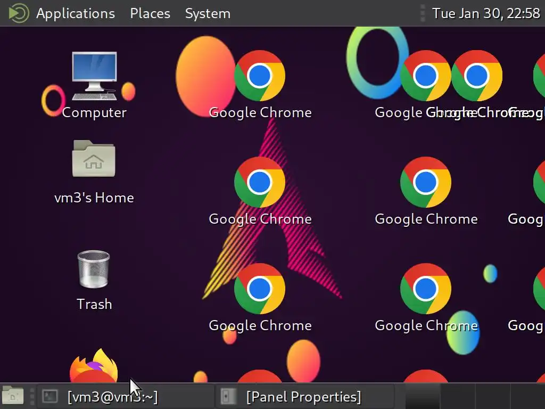Select the Chrome icon overlapping the green-blue ring
This screenshot has width=545, height=409.
(426, 76)
